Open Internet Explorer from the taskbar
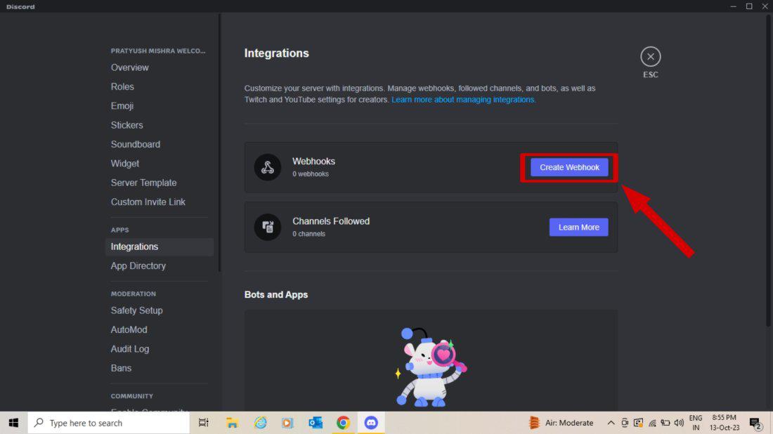Image resolution: width=773 pixels, height=434 pixels. point(260,423)
